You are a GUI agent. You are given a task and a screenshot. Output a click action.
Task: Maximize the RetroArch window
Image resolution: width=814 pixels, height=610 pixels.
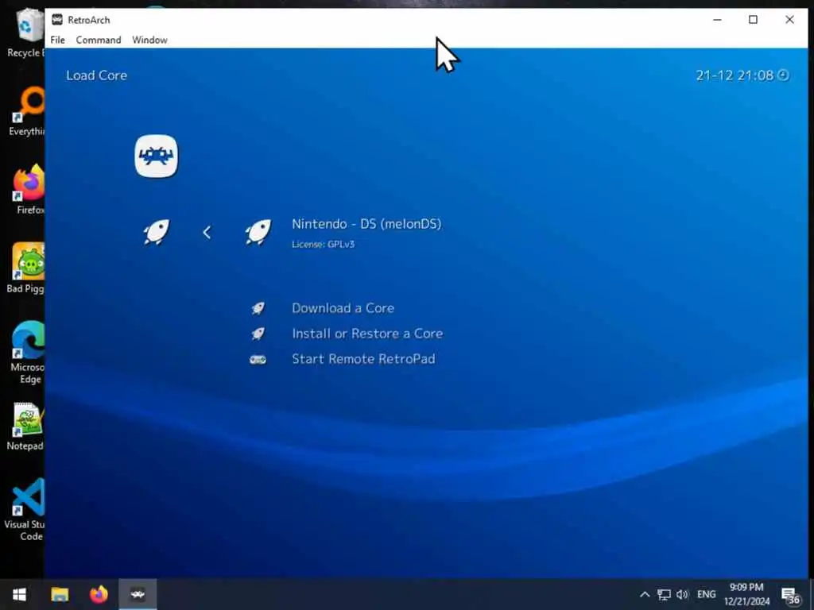(x=754, y=20)
